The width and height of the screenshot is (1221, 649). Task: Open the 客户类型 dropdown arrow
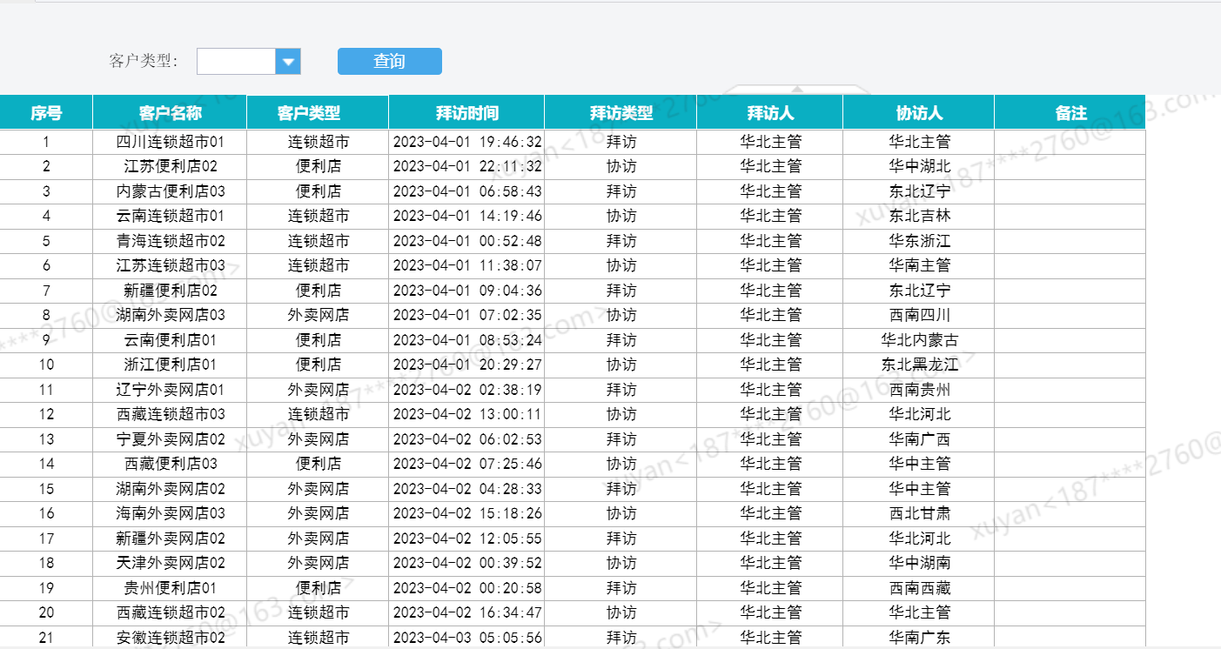(288, 62)
